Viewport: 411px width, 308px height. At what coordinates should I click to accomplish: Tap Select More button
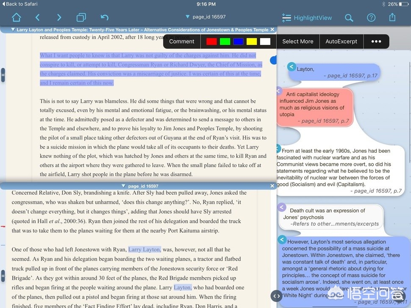tap(297, 41)
